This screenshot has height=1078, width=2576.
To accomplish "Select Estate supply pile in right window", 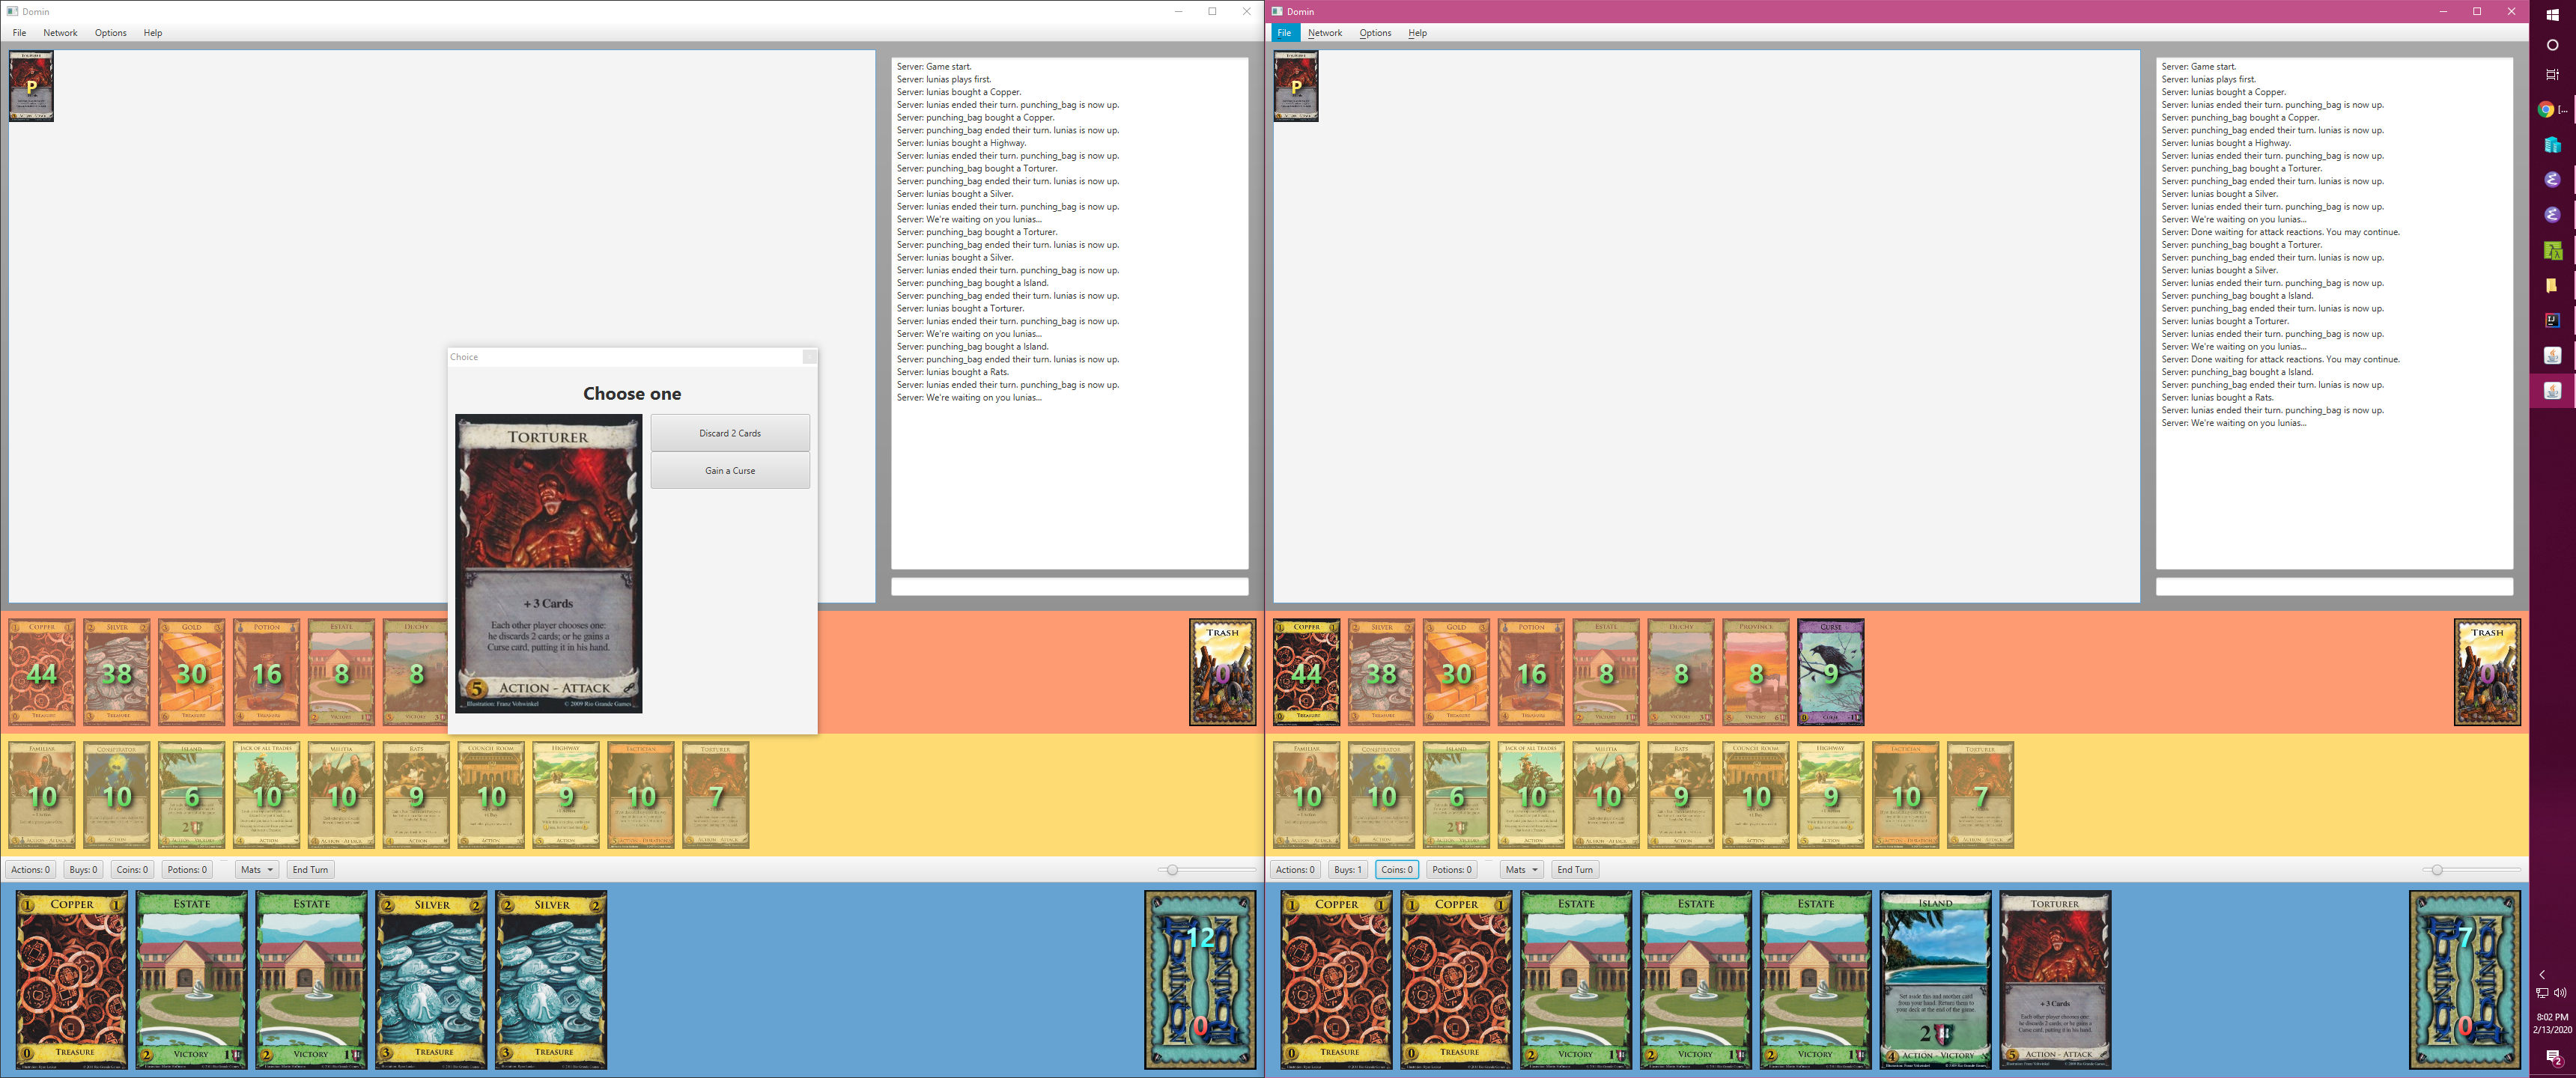I will coord(1606,672).
